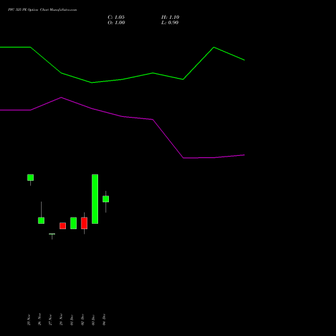
Task: Select the green 26 Nov candlestick
Action: point(41,220)
